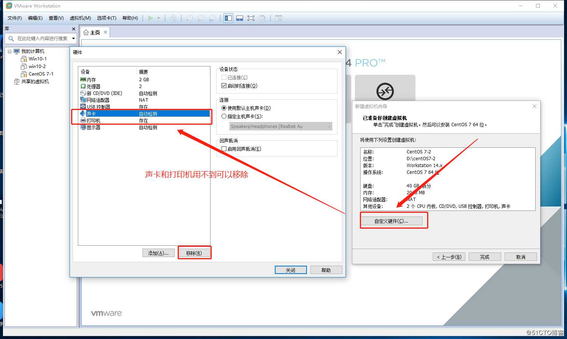567x339 pixels.
Task: Open the 查看(V) menu
Action: click(x=56, y=18)
